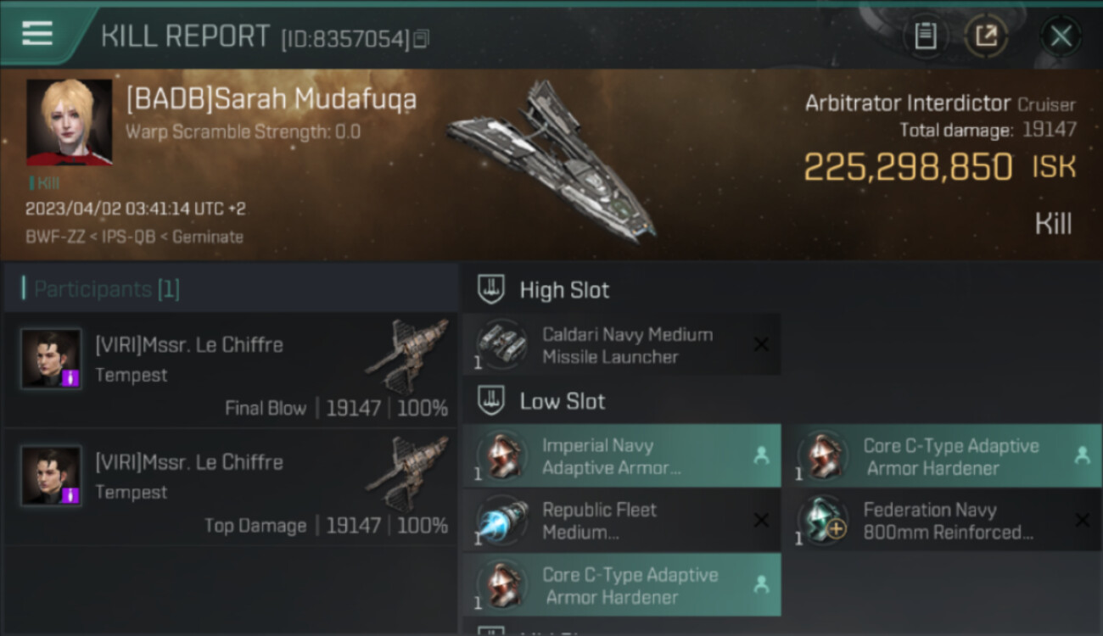Toggle the person icon on Imperial Navy module

pyautogui.click(x=761, y=455)
